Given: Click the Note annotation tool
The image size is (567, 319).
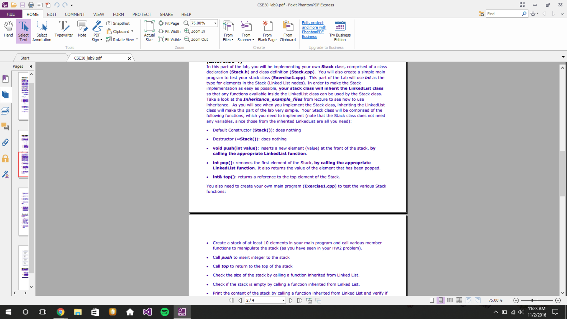Looking at the screenshot, I should (82, 29).
